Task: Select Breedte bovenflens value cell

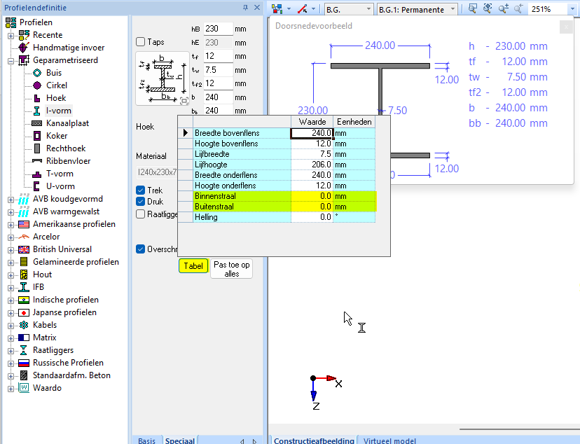Action: [312, 133]
